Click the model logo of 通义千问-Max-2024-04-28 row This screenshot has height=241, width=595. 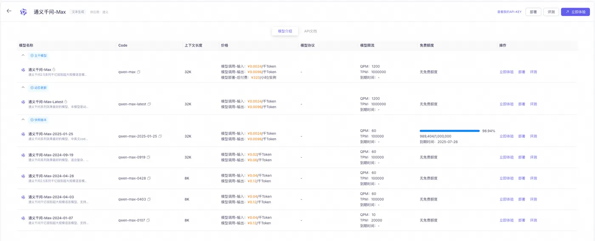[23, 176]
